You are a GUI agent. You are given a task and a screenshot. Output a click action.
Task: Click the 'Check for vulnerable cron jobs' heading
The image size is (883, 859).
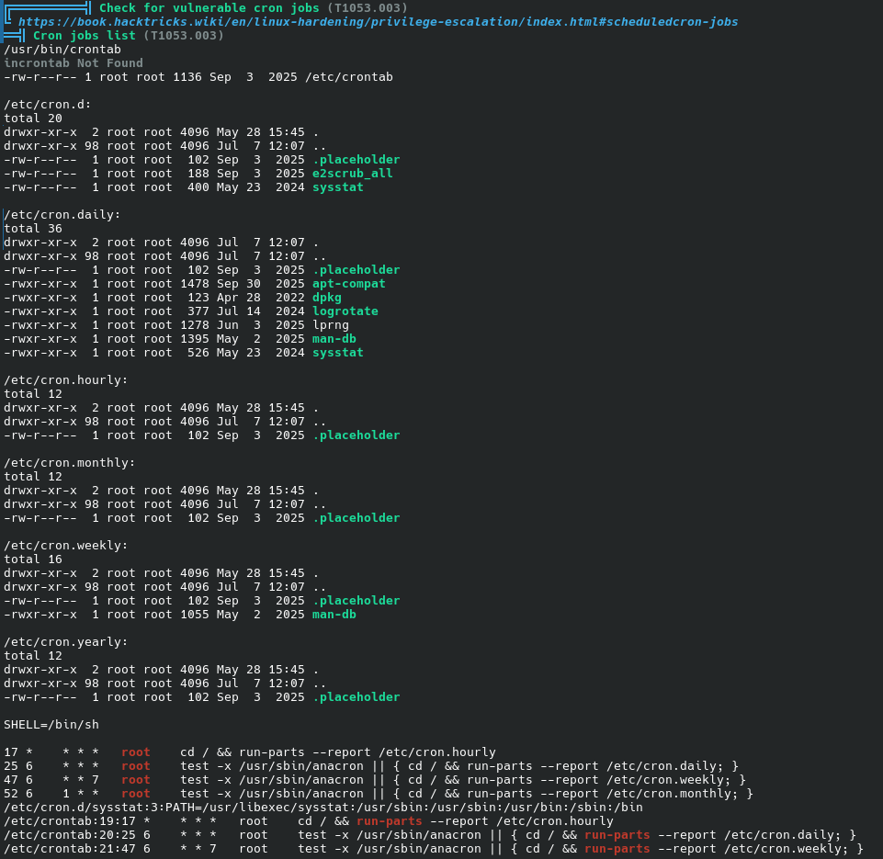(x=209, y=8)
